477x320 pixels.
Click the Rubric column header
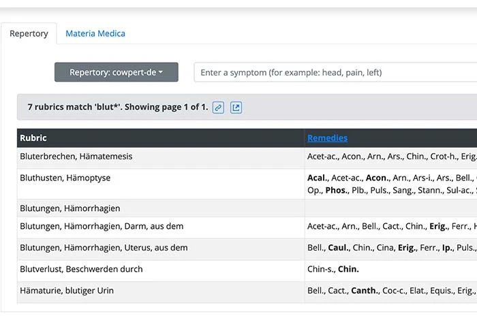33,138
